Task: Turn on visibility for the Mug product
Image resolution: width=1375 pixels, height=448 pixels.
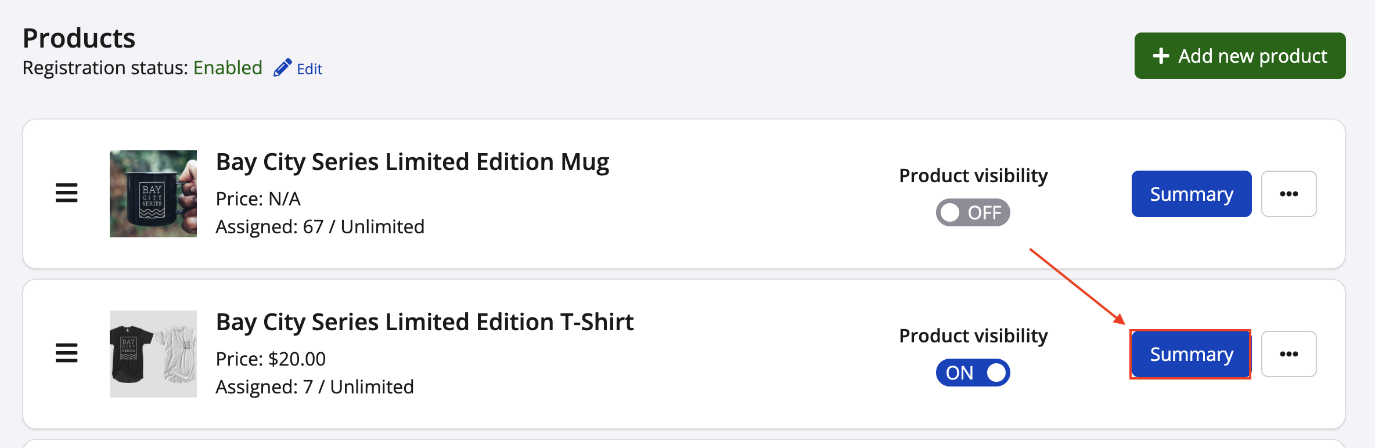Action: click(973, 212)
